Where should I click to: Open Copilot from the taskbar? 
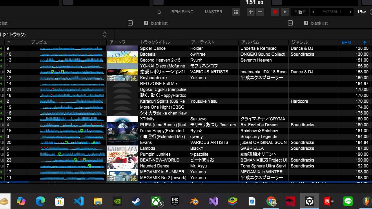tap(21, 201)
